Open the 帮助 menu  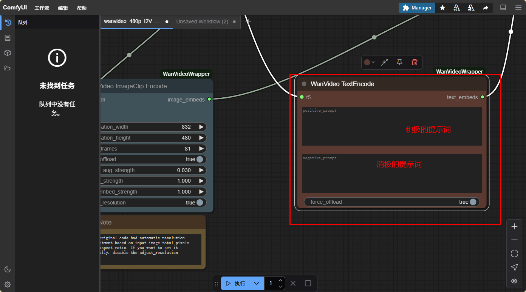tap(82, 8)
